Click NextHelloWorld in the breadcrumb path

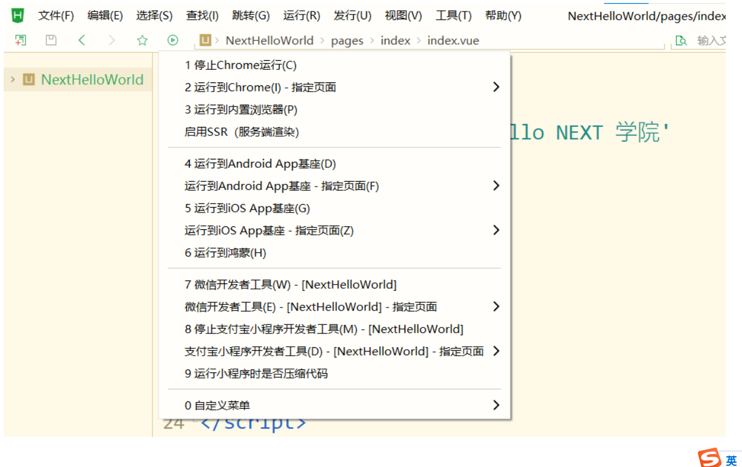click(269, 40)
